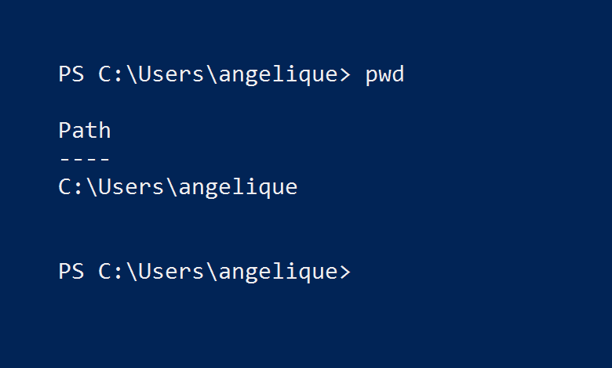Click the > symbol just before pwd

click(345, 74)
